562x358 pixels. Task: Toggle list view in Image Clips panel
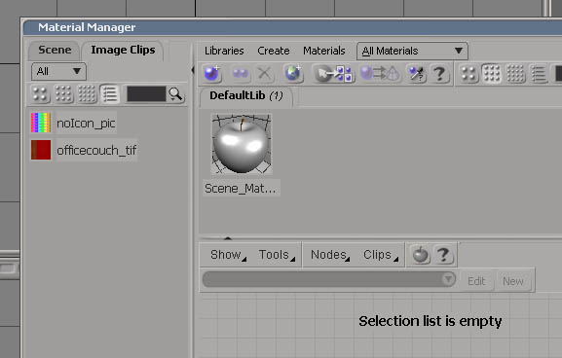tap(110, 93)
